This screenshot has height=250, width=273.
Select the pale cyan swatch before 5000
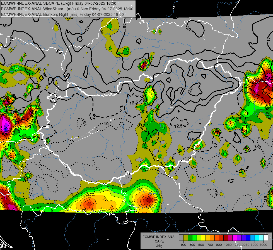(262, 238)
